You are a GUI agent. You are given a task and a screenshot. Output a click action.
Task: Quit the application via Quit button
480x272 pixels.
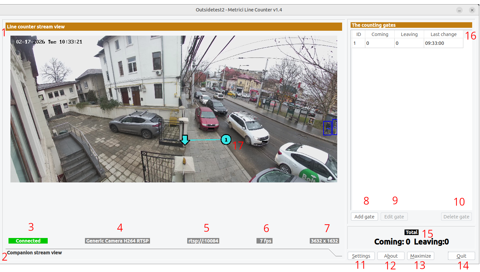point(461,256)
